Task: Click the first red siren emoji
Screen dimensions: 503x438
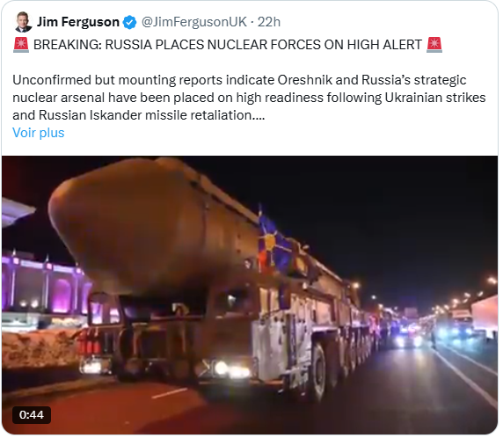Action: (x=21, y=45)
